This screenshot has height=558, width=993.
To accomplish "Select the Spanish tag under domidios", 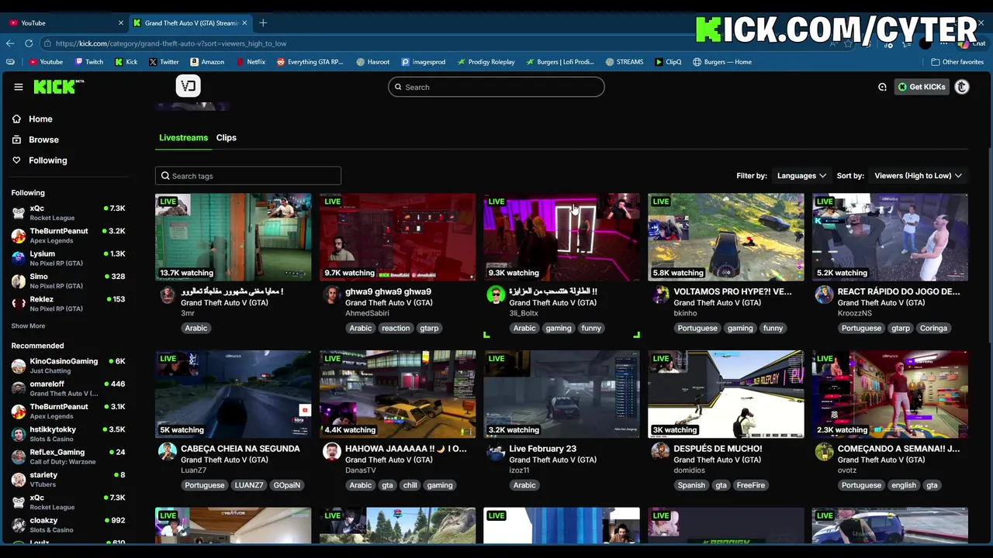I will [691, 485].
